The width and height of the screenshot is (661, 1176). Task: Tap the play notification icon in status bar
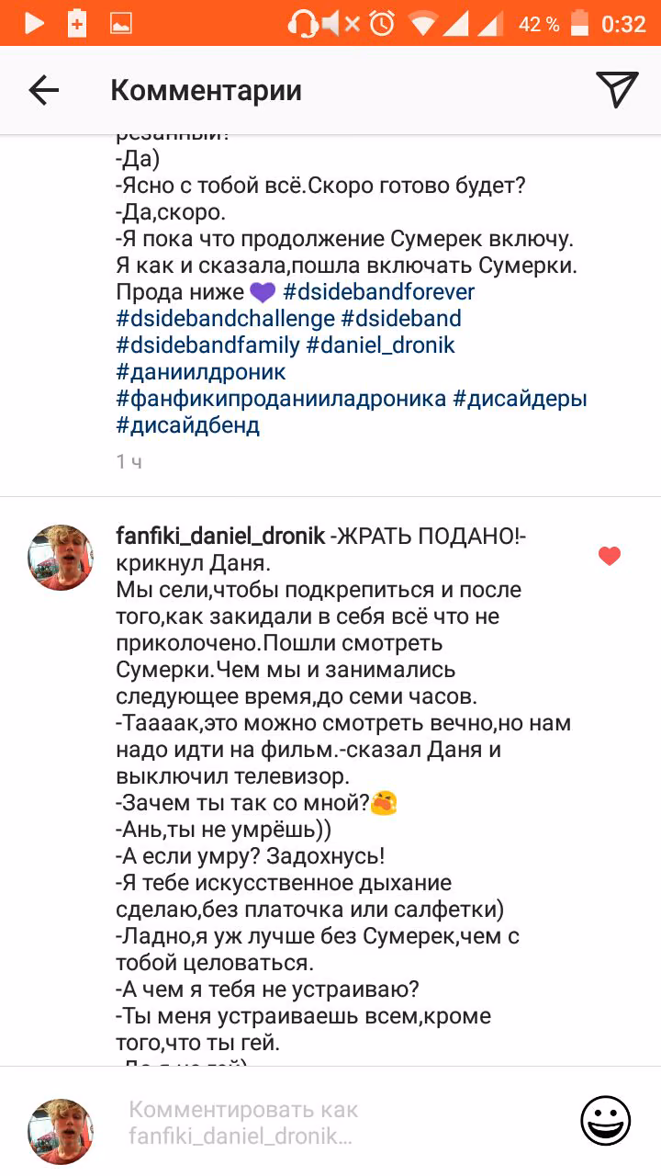[x=34, y=24]
